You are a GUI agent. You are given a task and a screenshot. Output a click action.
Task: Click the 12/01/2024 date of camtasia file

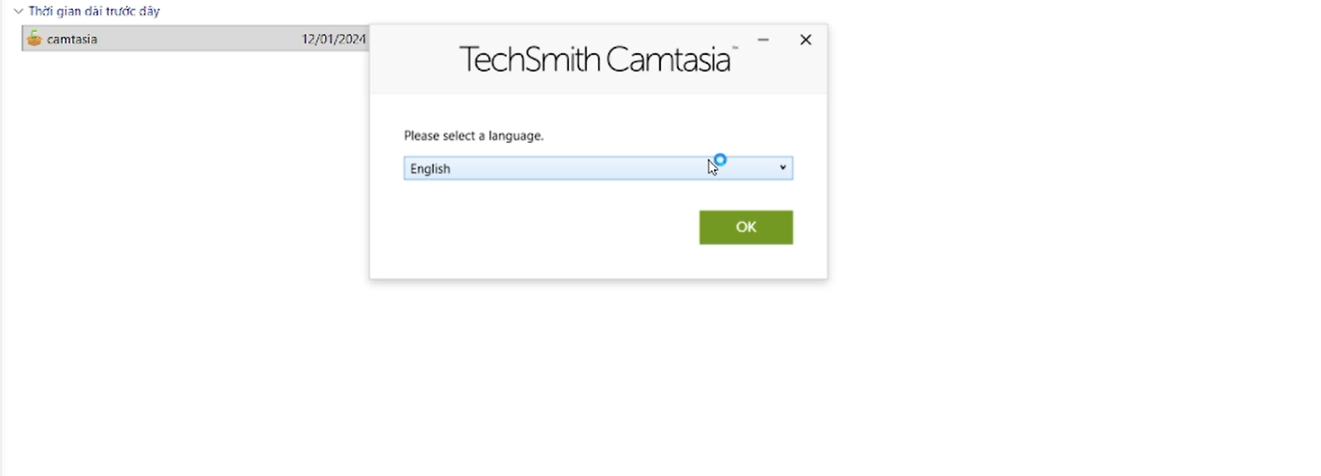[333, 40]
